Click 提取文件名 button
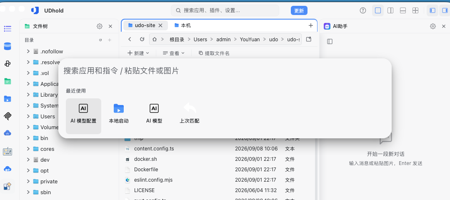Screen dimensions: 450x200 tap(214, 53)
